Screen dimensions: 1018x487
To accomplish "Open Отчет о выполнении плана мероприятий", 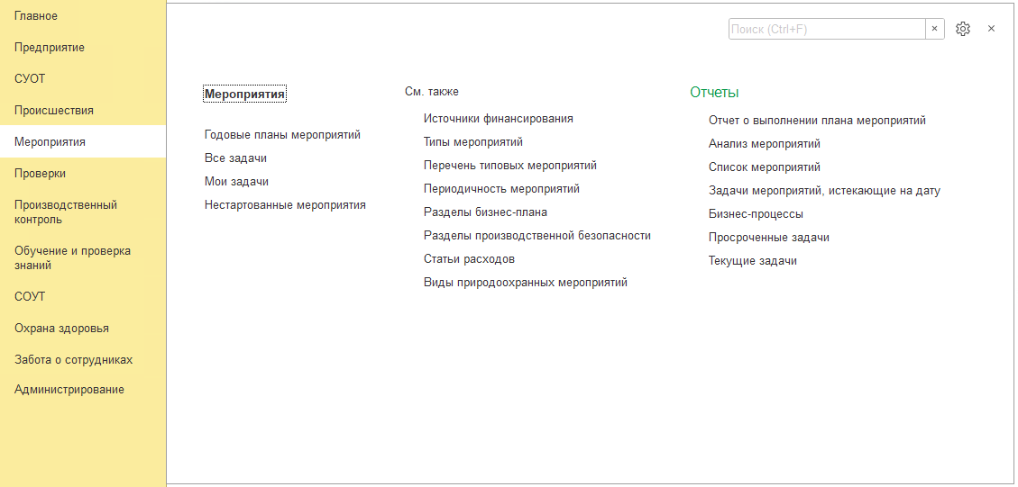I will click(817, 121).
